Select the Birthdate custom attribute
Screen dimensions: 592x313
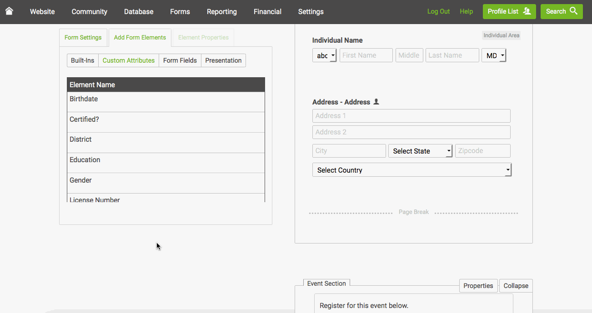coord(166,99)
